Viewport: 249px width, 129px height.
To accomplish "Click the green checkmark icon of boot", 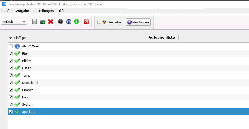I will pos(17,97).
